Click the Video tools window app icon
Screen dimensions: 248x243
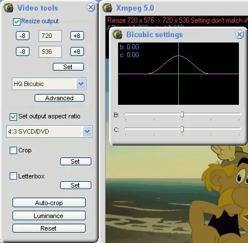pyautogui.click(x=9, y=8)
